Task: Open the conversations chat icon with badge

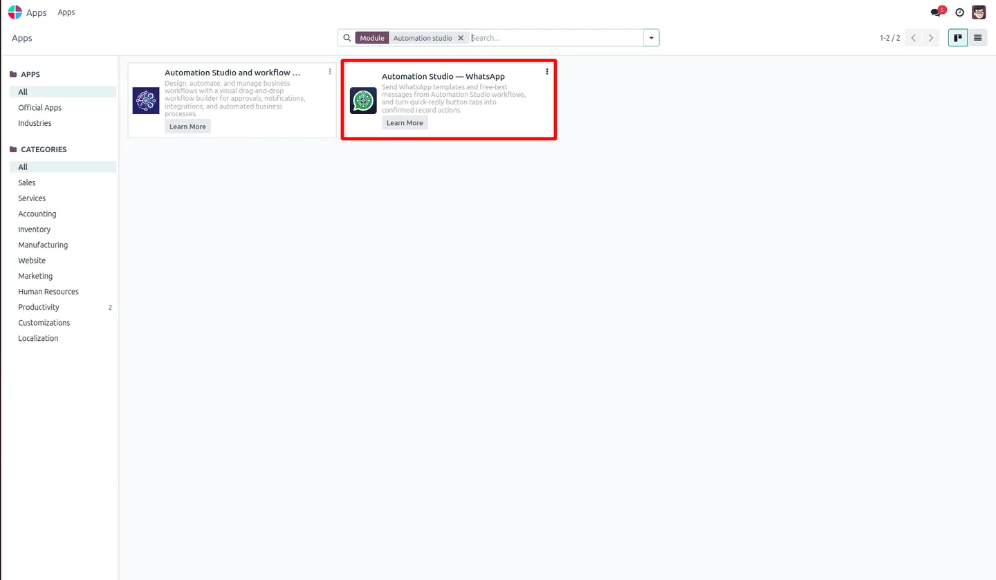Action: click(x=937, y=12)
